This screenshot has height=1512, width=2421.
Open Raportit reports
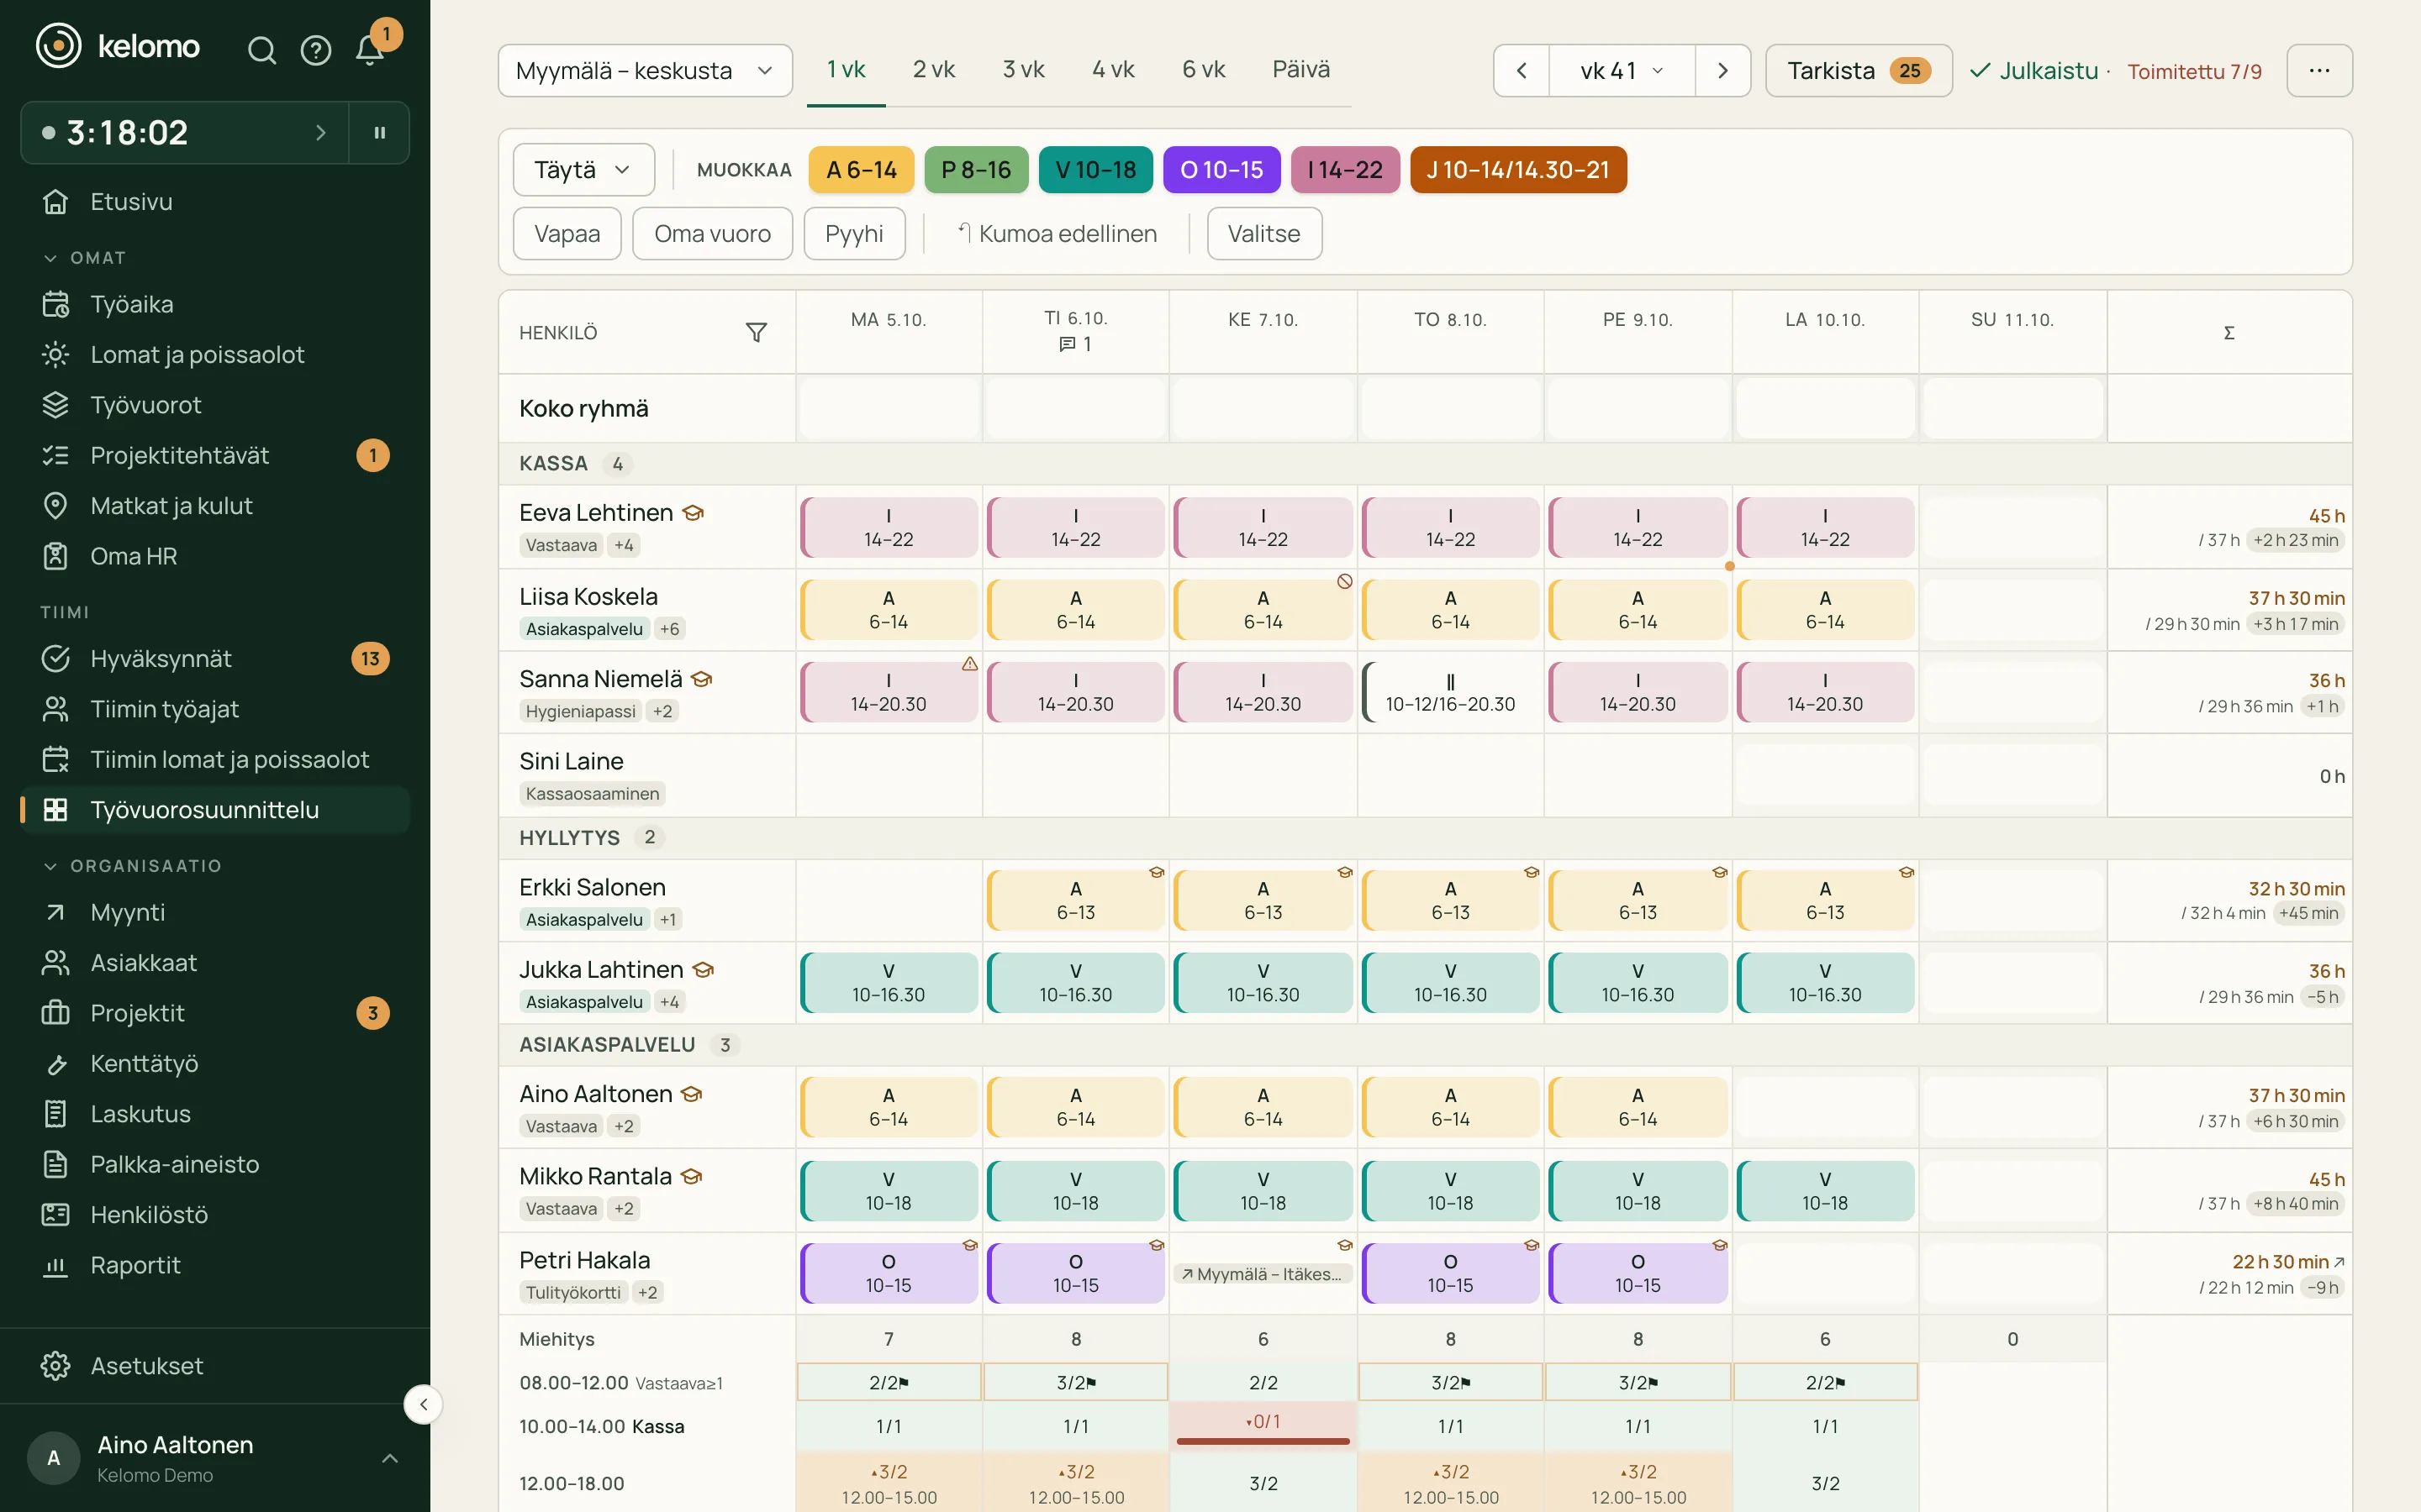click(215, 1265)
